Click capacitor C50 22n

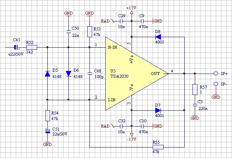click(68, 29)
